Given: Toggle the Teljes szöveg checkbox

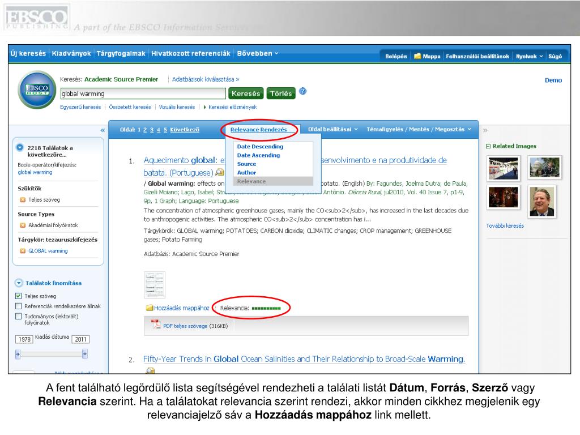Looking at the screenshot, I should click(x=19, y=296).
